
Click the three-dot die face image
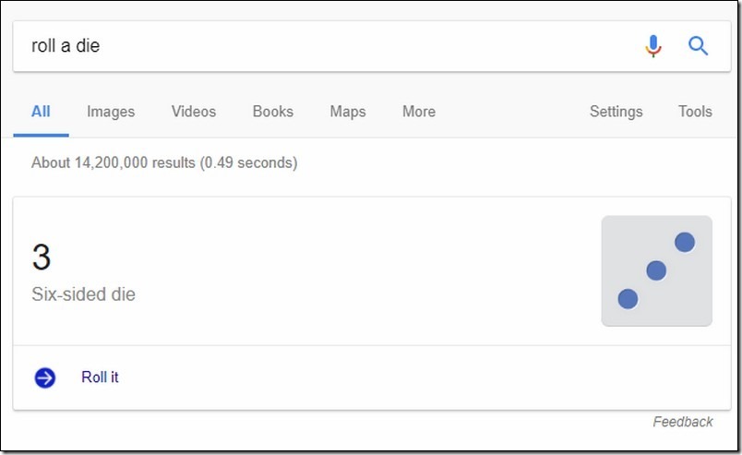click(656, 270)
